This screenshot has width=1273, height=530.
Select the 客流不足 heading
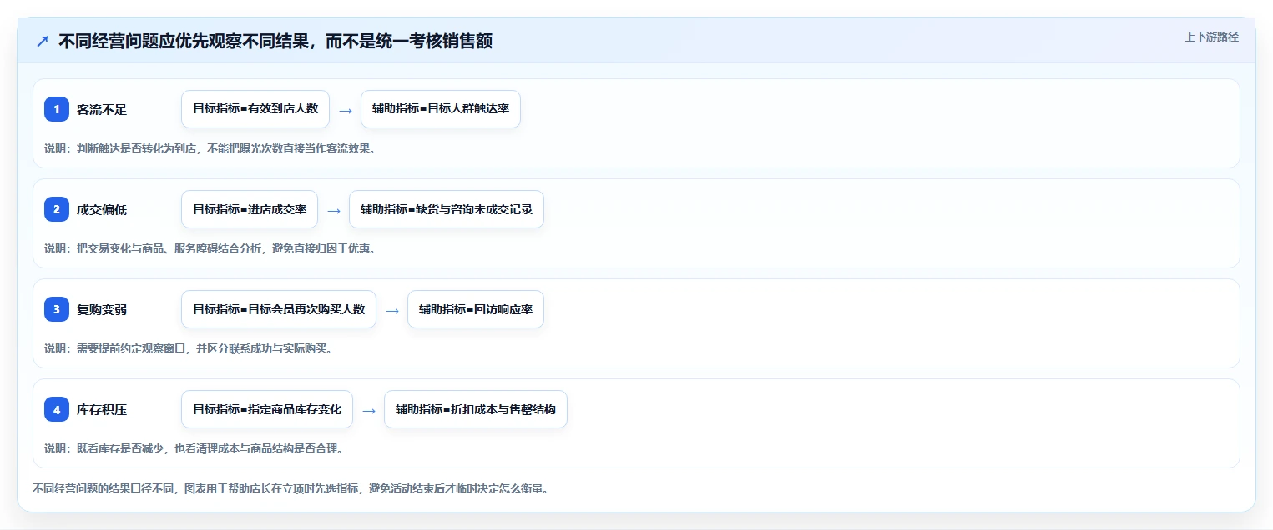pyautogui.click(x=102, y=109)
